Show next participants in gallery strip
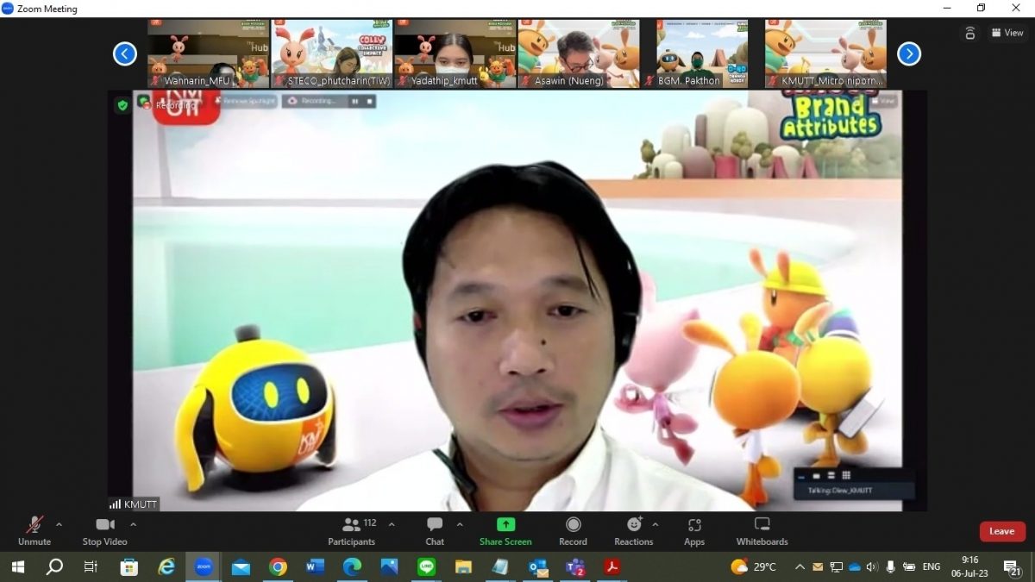The height and width of the screenshot is (582, 1035). [909, 53]
